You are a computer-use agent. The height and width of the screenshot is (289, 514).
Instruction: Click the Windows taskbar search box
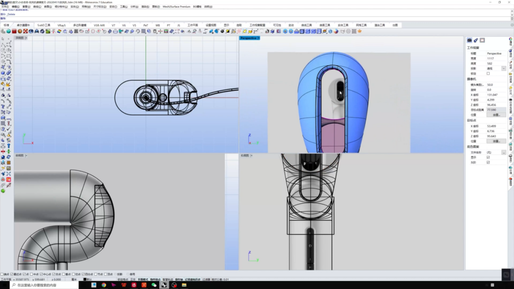(44, 285)
